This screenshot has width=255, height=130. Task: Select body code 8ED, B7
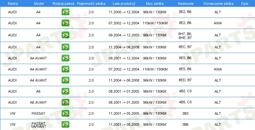(x=185, y=80)
